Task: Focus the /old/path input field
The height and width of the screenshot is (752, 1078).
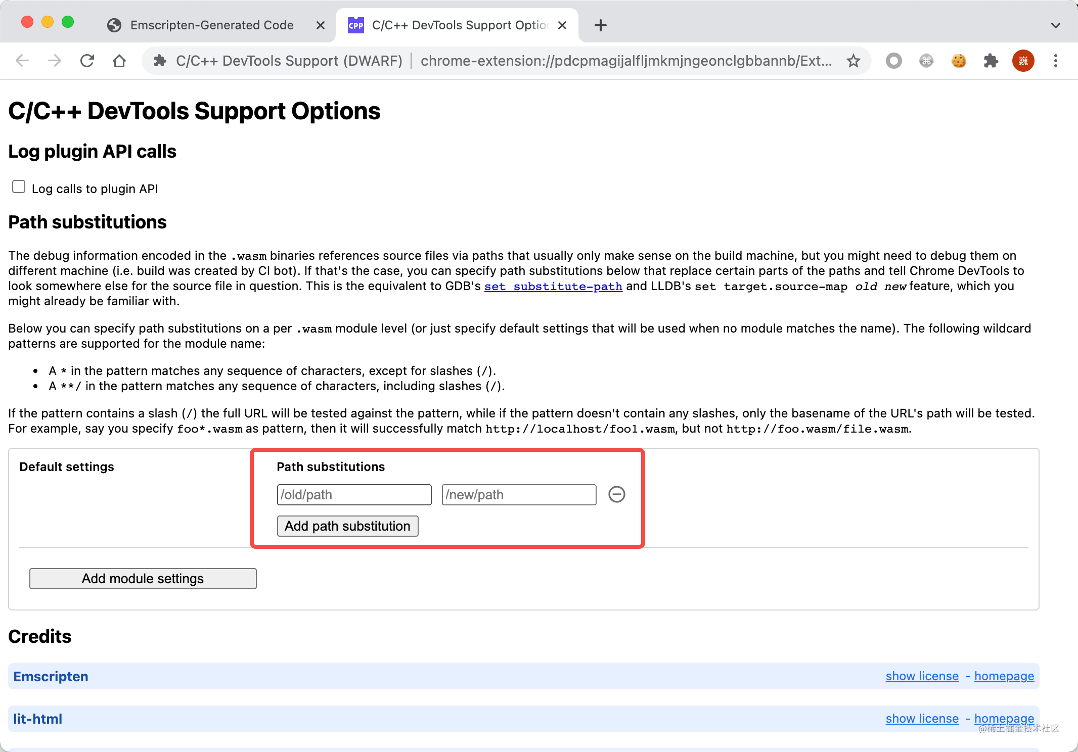Action: pyautogui.click(x=354, y=495)
